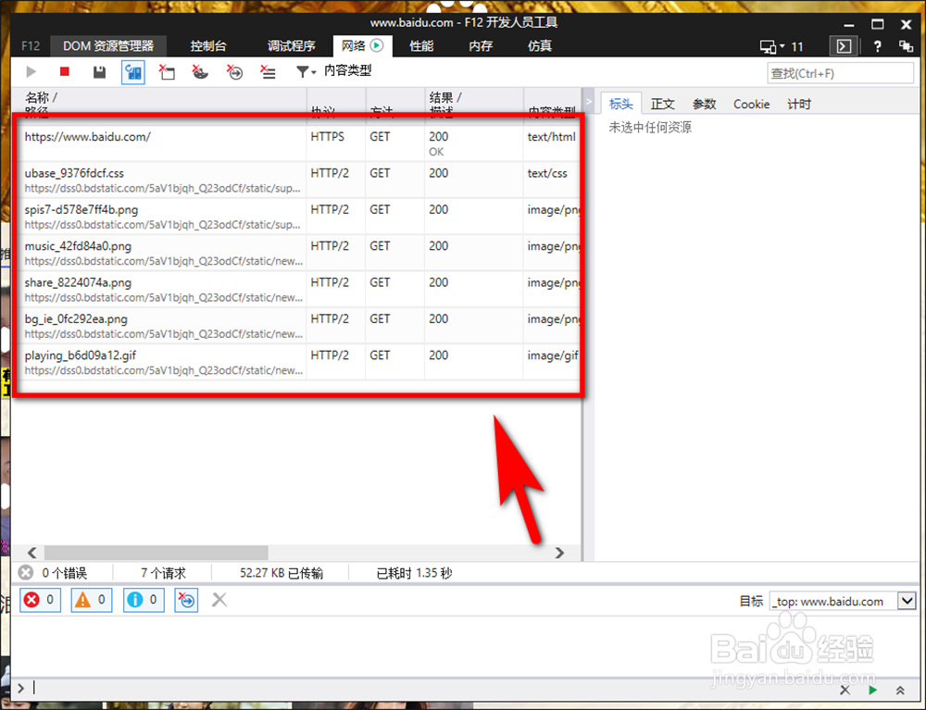
Task: Unpin developer tools window icon
Action: point(906,46)
